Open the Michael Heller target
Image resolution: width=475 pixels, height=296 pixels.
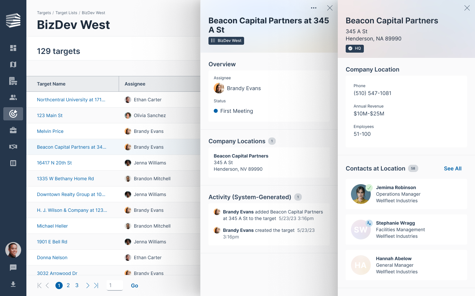pyautogui.click(x=52, y=226)
